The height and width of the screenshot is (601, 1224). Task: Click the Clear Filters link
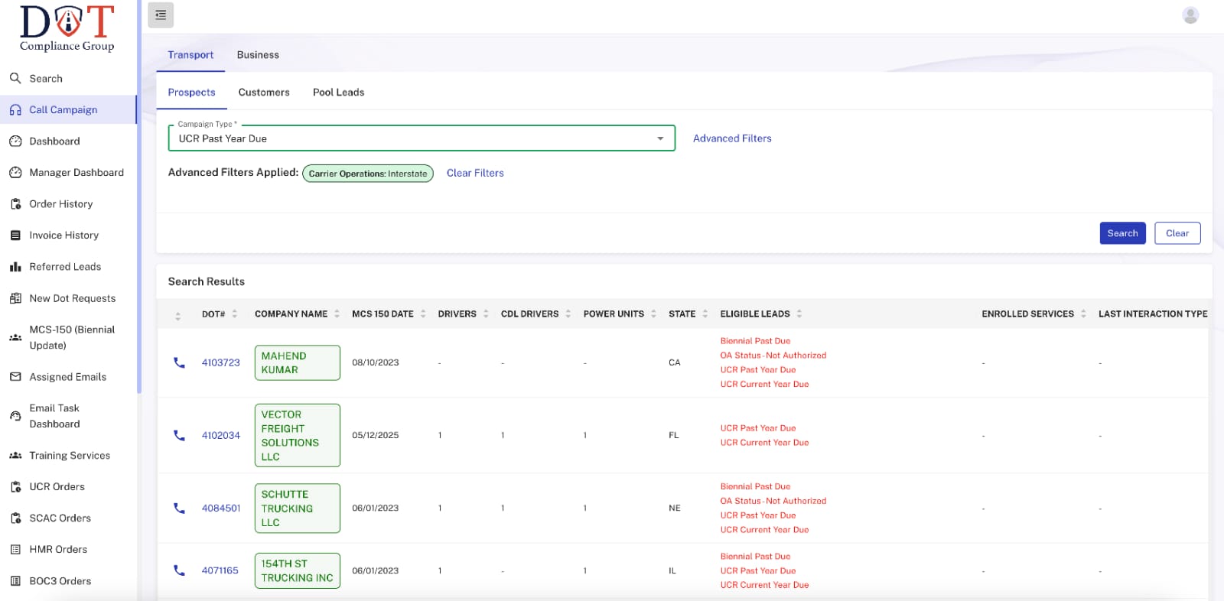click(475, 174)
